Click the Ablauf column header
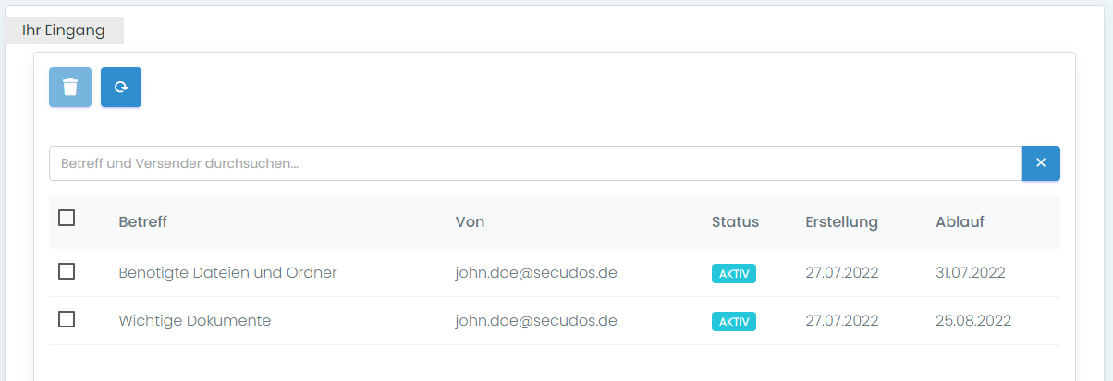 click(x=960, y=222)
